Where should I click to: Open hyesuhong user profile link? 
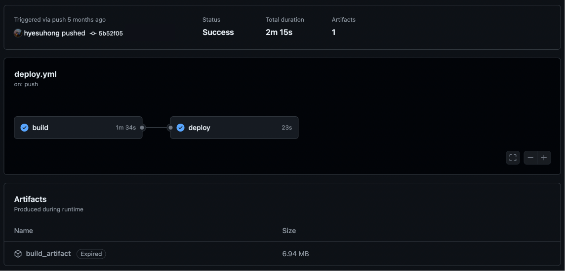tap(41, 33)
